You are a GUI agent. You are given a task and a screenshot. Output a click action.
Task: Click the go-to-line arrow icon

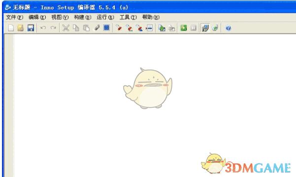tap(149, 28)
